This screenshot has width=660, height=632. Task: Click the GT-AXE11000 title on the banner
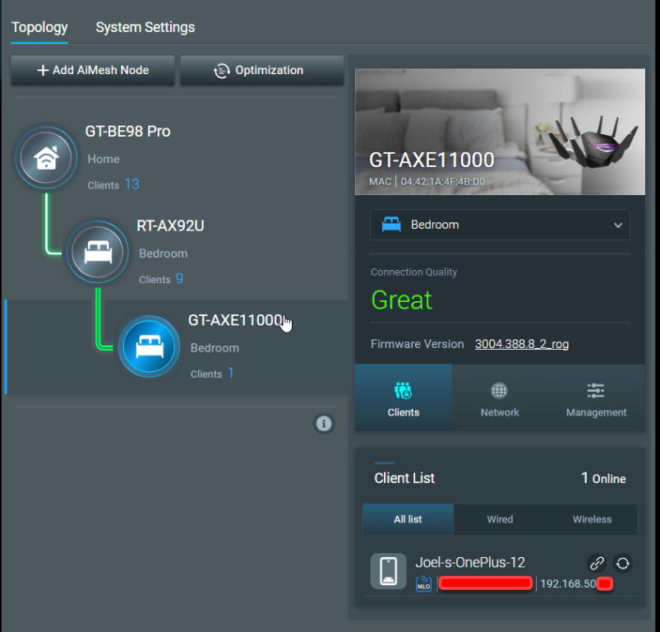[432, 160]
